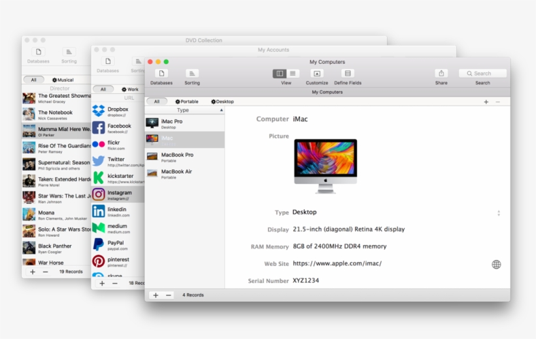
Task: Select the MacBook Pro record
Action: 184,157
